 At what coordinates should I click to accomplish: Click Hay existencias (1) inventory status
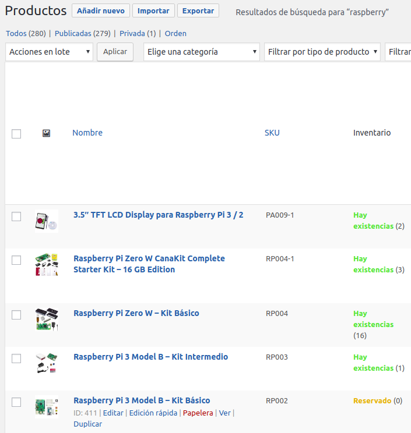[379, 363]
